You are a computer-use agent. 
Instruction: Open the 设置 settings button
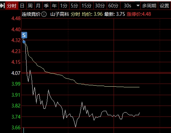coord(164,6)
